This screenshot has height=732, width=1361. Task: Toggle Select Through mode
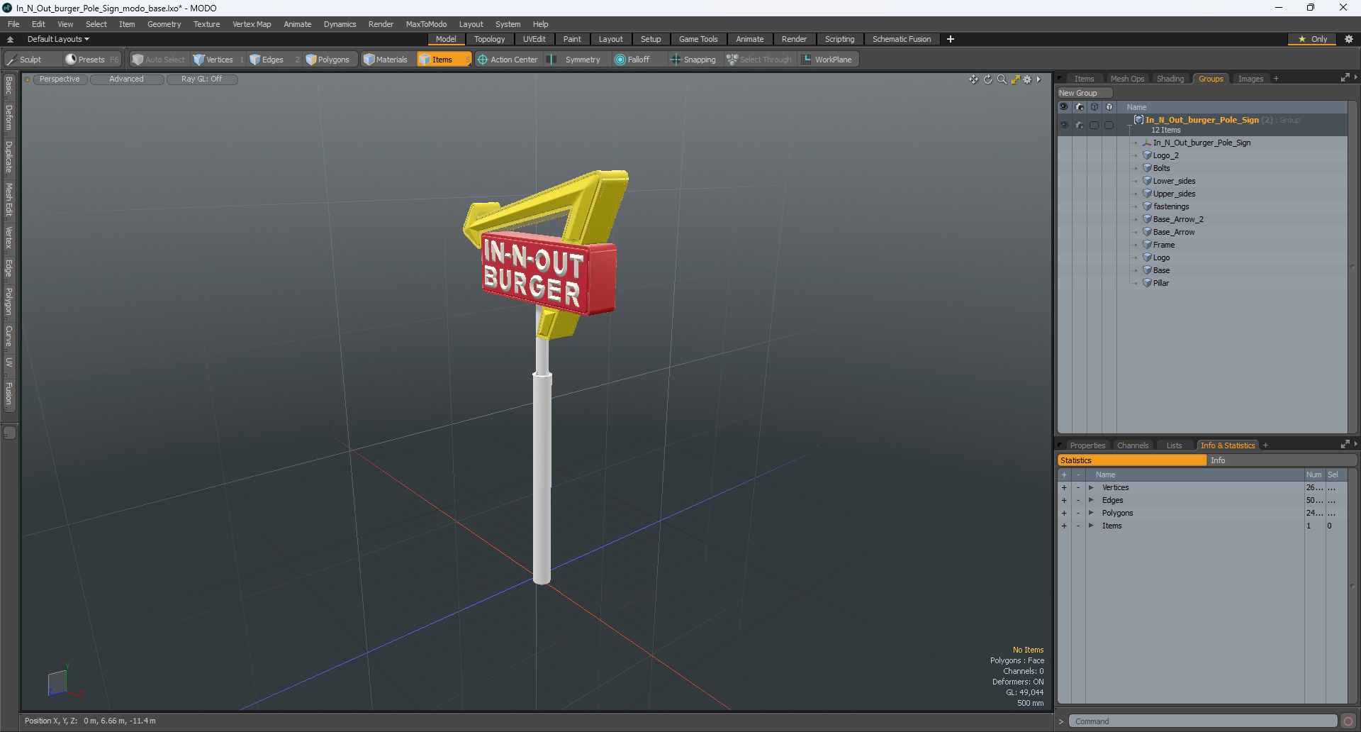point(758,60)
